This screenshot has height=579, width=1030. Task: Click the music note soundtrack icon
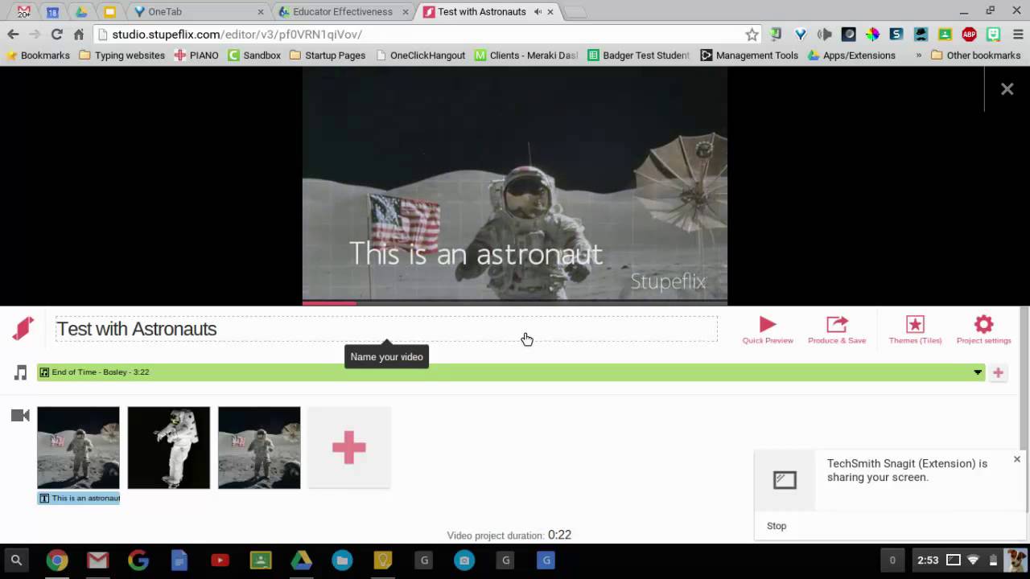(x=21, y=372)
